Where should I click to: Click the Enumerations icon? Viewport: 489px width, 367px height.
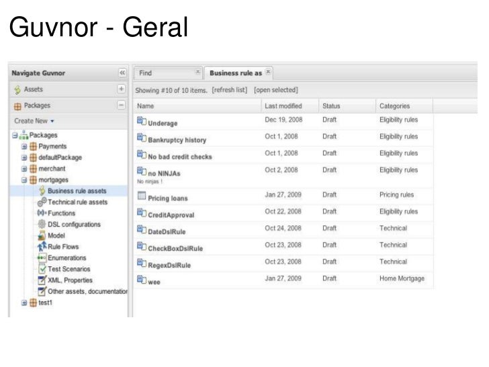(42, 258)
